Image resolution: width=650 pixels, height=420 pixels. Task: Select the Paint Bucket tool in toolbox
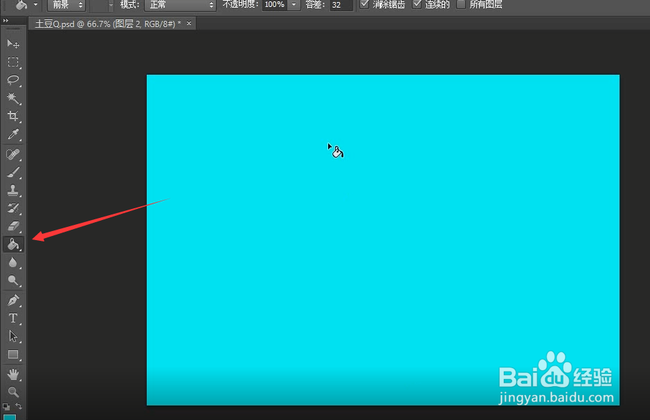pos(13,244)
